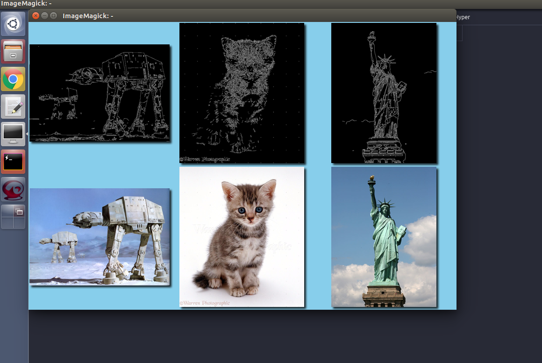This screenshot has width=542, height=363.
Task: Open the text editor launcher icon
Action: point(13,107)
